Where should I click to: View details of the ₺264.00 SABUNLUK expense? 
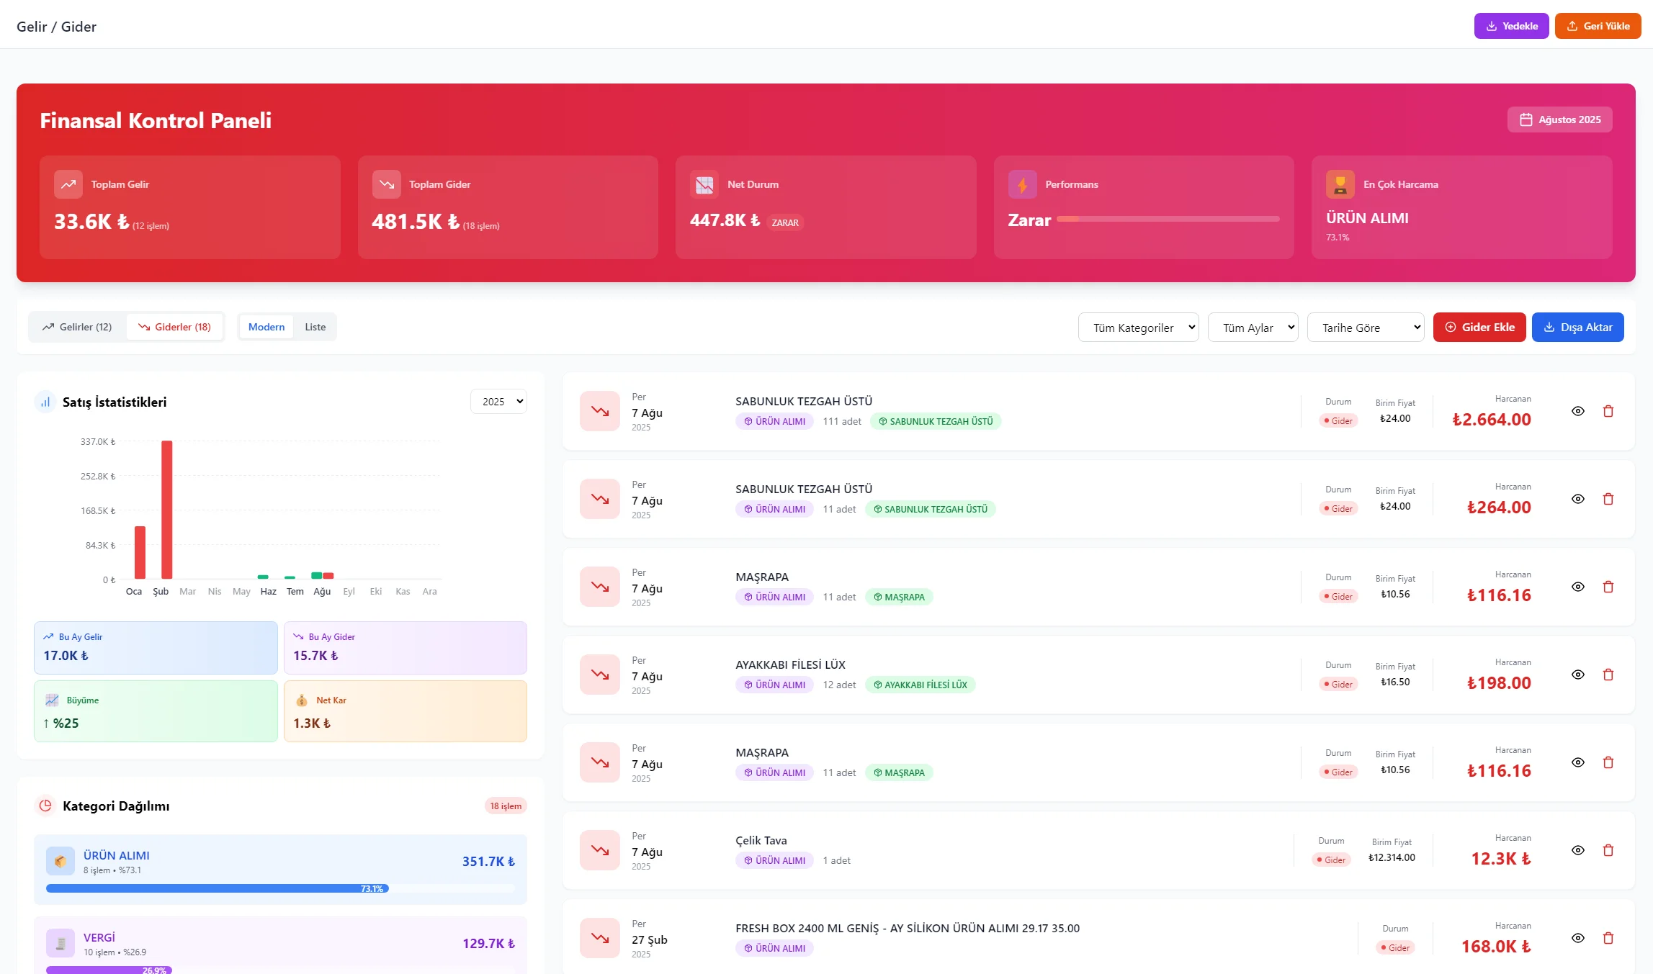(1578, 499)
